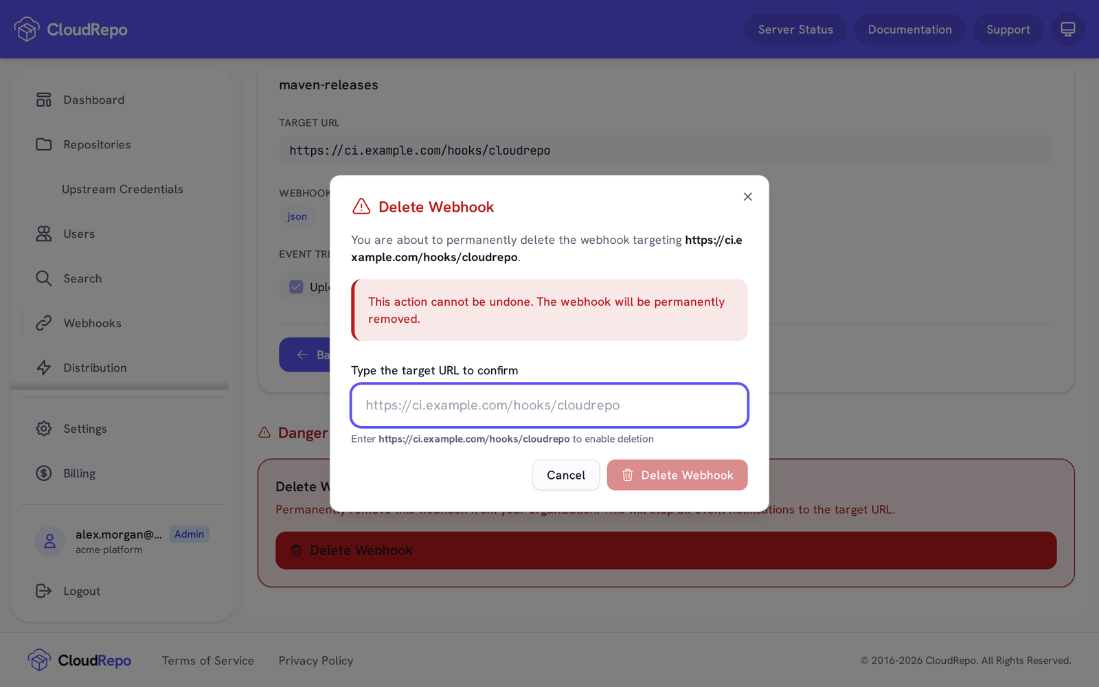
Task: Click the footer CloudRepo logo
Action: pos(80,660)
